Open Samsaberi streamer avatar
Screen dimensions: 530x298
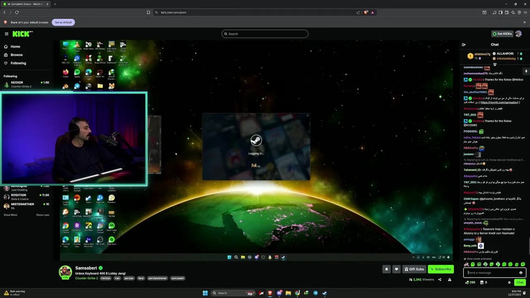(x=65, y=272)
